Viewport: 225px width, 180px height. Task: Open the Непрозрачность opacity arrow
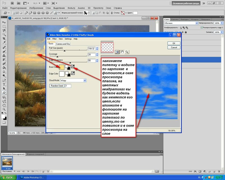pos(222,23)
